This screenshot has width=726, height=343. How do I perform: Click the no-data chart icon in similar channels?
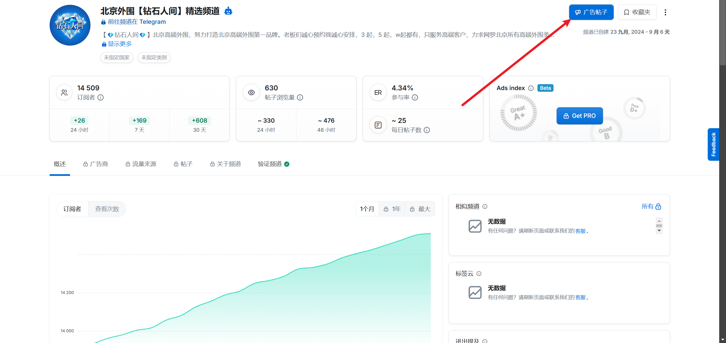tap(475, 226)
